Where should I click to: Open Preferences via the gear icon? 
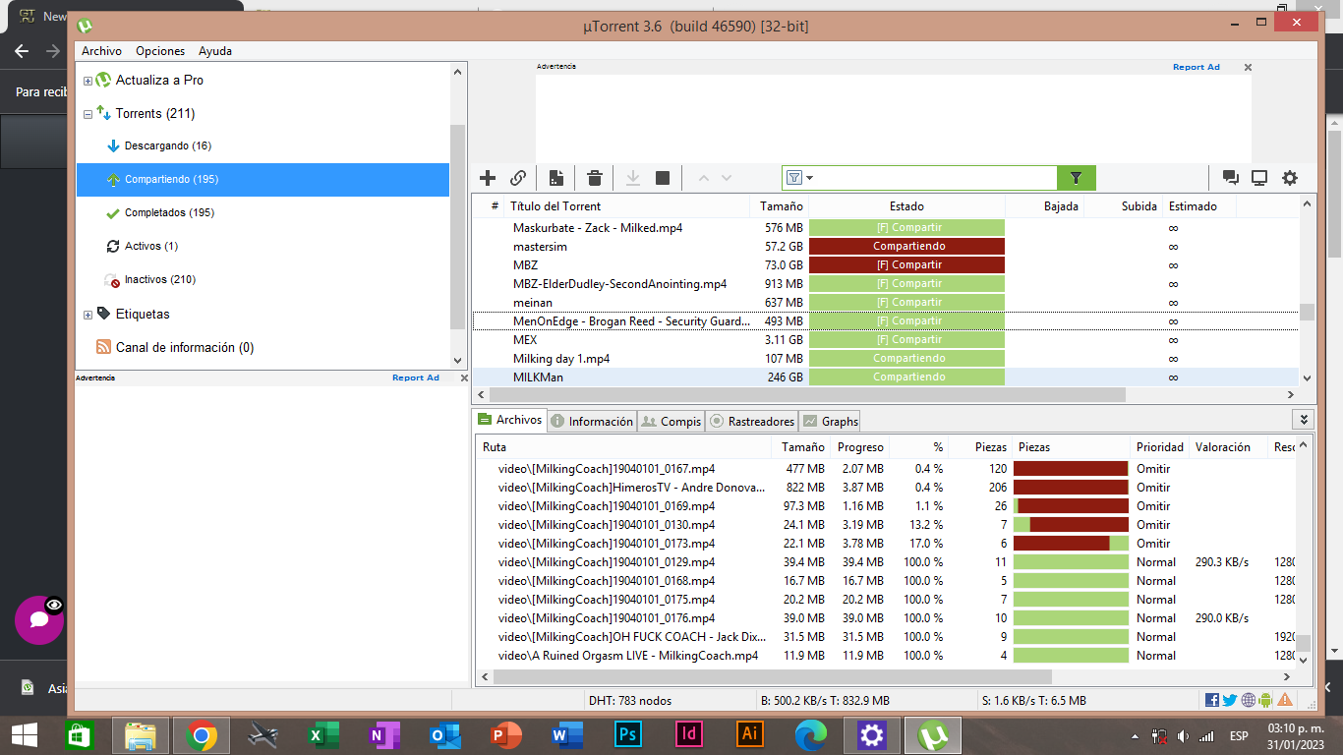1290,178
